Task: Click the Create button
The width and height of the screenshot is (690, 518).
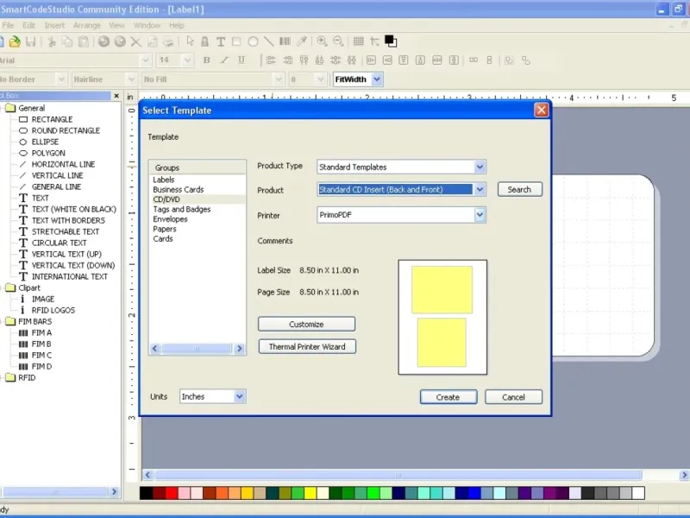Action: click(x=448, y=397)
